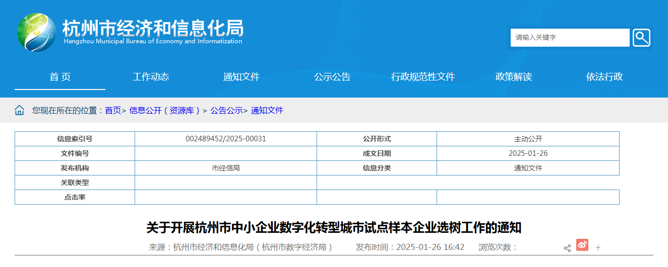Viewport: 668px width, 267px height.
Task: Open 行政规范性文件 menu item
Action: (423, 77)
